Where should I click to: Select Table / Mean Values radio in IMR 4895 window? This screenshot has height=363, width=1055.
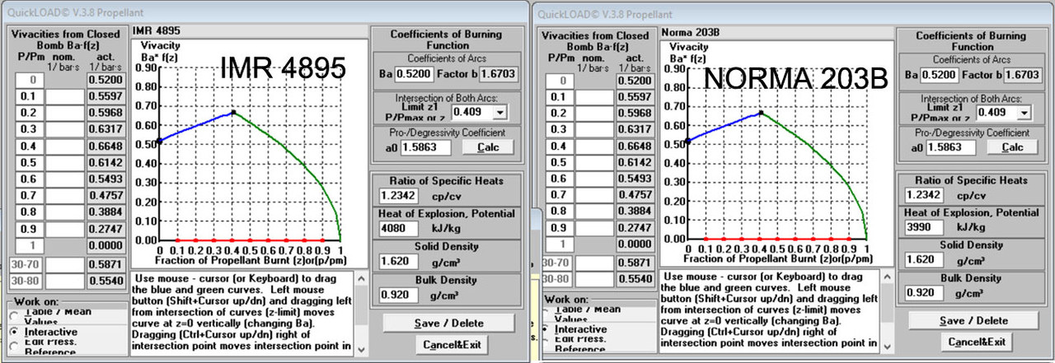15,317
